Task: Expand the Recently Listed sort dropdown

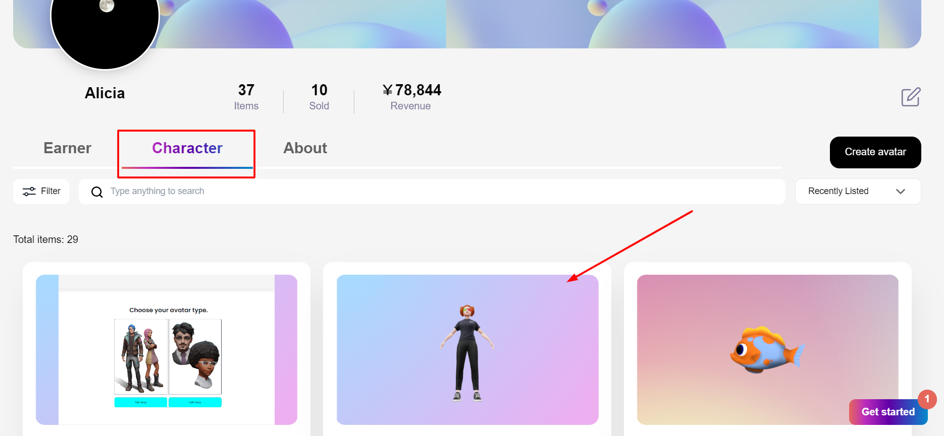Action: [x=857, y=192]
